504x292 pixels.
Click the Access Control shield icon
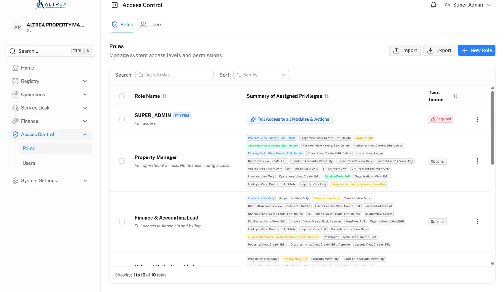click(x=15, y=135)
